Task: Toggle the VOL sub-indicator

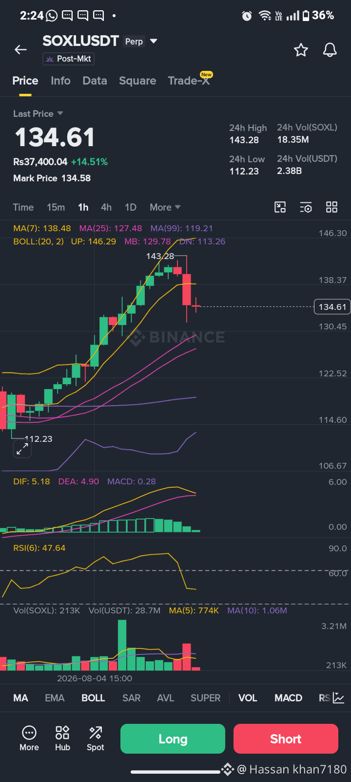Action: coord(248,698)
